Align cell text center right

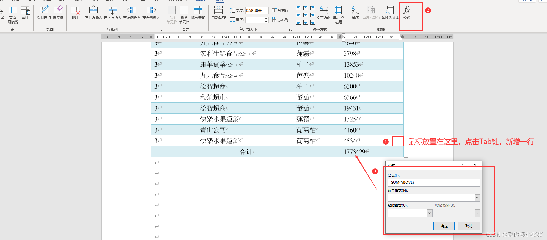[x=313, y=15]
